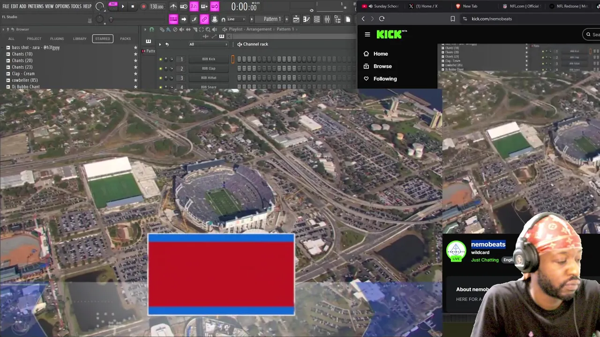
Task: Toggle the playlist magnet snap icon
Action: [152, 29]
